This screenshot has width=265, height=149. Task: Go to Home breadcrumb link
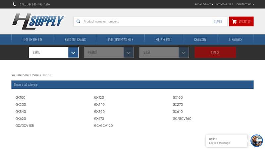click(x=34, y=75)
